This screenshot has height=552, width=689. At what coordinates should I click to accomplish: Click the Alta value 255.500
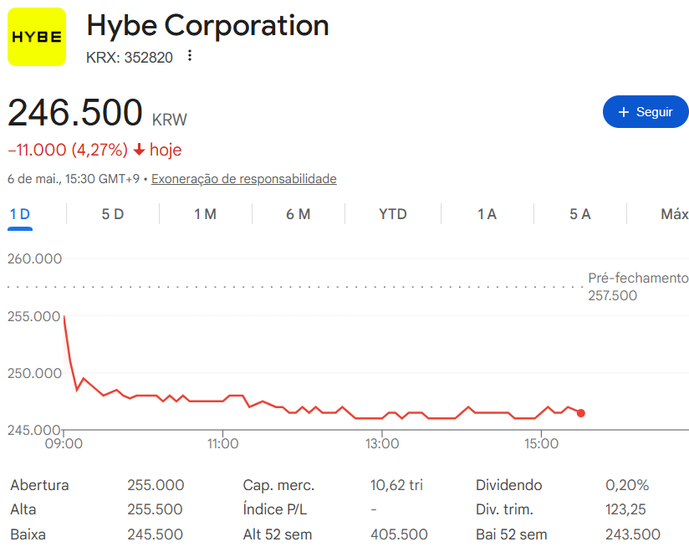pos(156,509)
